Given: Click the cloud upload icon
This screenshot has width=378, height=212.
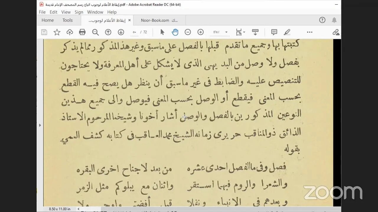Looking at the screenshot, I should pyautogui.click(x=70, y=32).
